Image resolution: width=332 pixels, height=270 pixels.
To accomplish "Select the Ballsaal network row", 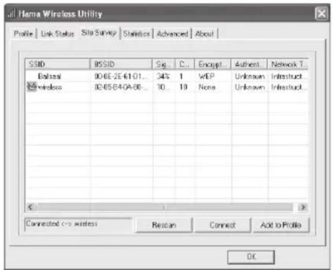I will pyautogui.click(x=167, y=76).
